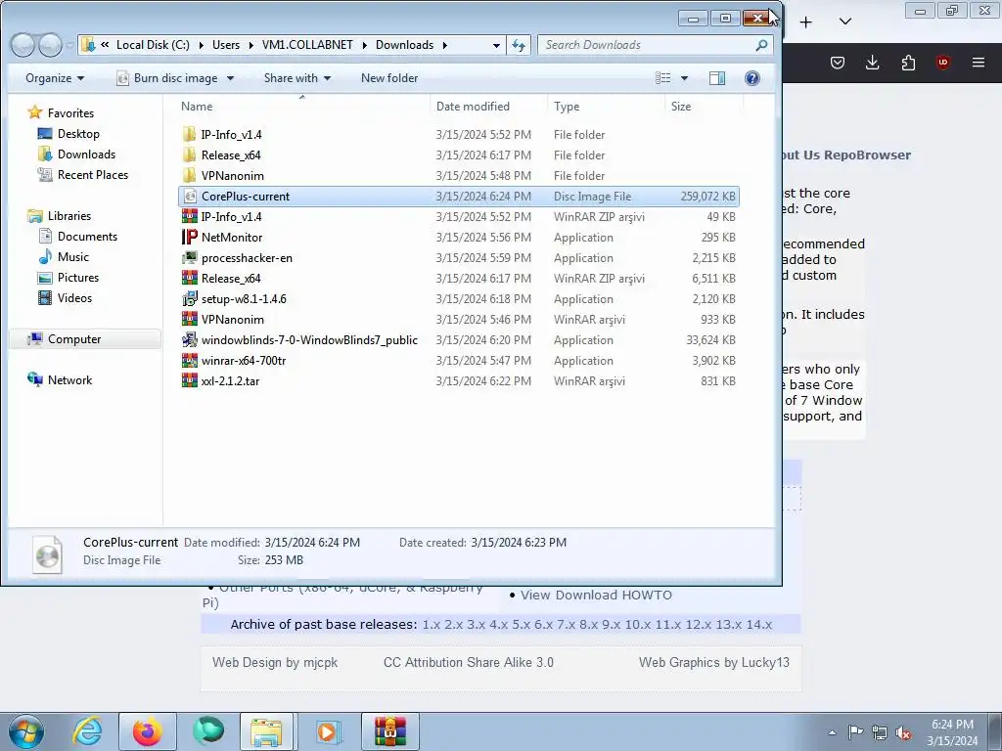The width and height of the screenshot is (1002, 751).
Task: Open the Share with menu
Action: (297, 78)
